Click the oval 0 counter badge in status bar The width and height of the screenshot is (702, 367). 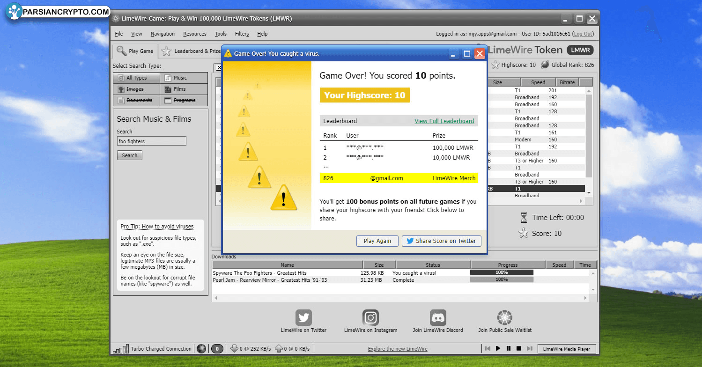pos(217,349)
